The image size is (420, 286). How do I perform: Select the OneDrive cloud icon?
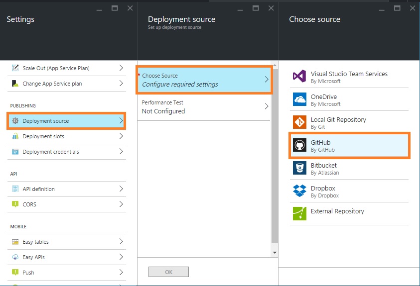[x=299, y=99]
